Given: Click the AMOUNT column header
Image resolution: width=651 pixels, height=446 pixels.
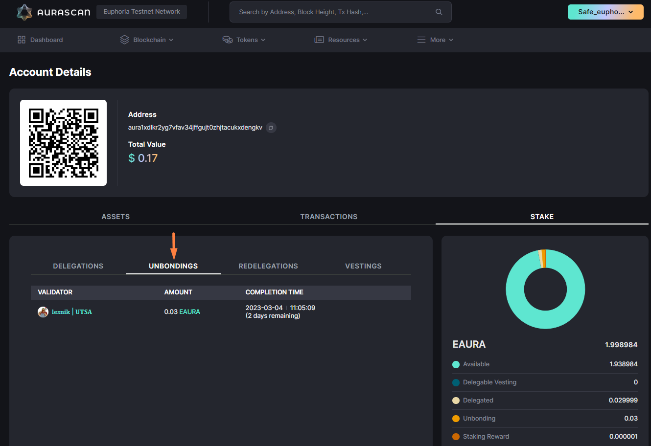Looking at the screenshot, I should 178,292.
